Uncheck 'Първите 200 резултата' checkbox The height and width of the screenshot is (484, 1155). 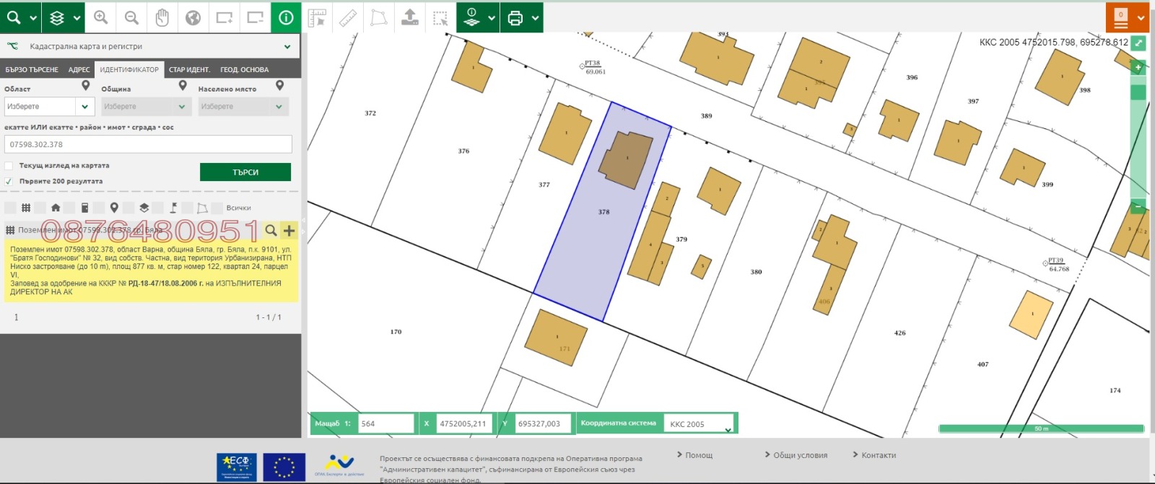[x=9, y=182]
